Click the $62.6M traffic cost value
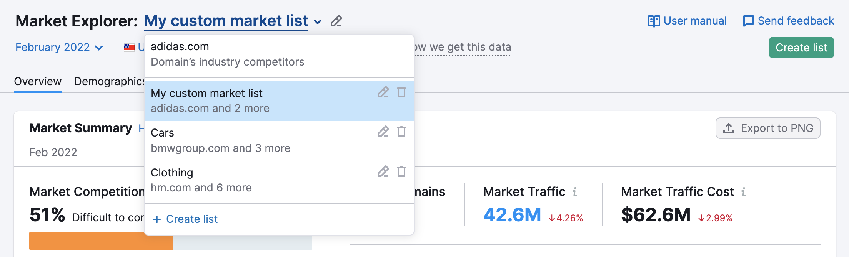 (656, 215)
